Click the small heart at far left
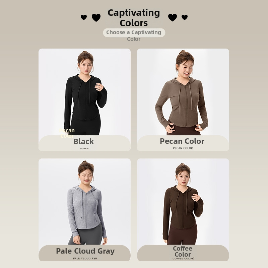Viewport: 268px width, 268px height. point(84,17)
